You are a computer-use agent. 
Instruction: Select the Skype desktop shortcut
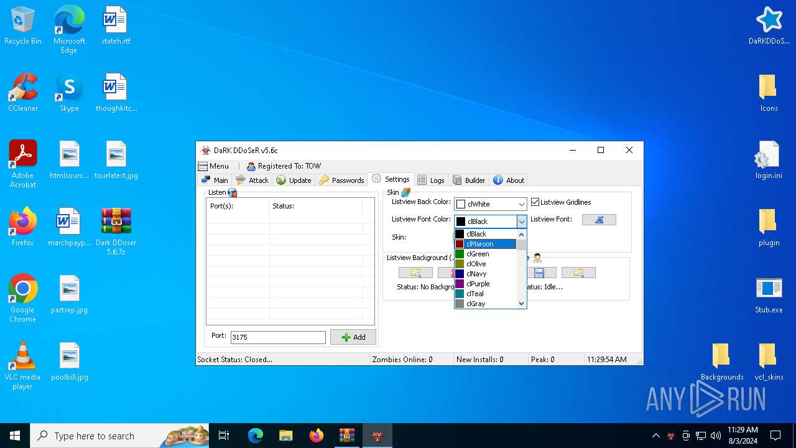pos(69,93)
